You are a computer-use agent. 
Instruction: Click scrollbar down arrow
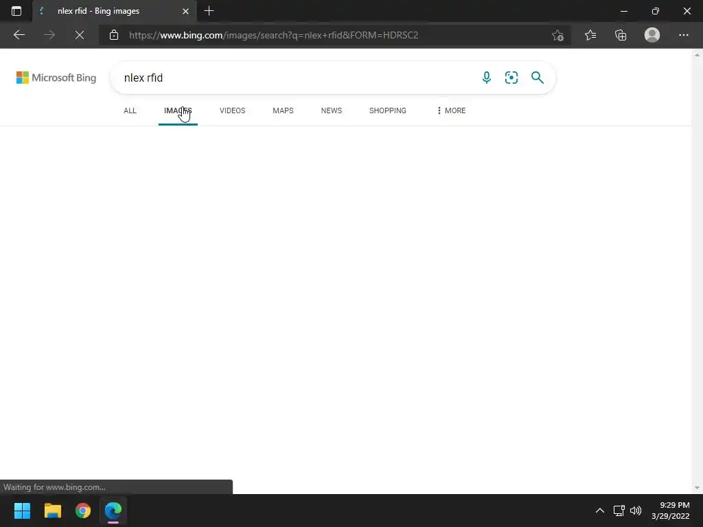[697, 488]
